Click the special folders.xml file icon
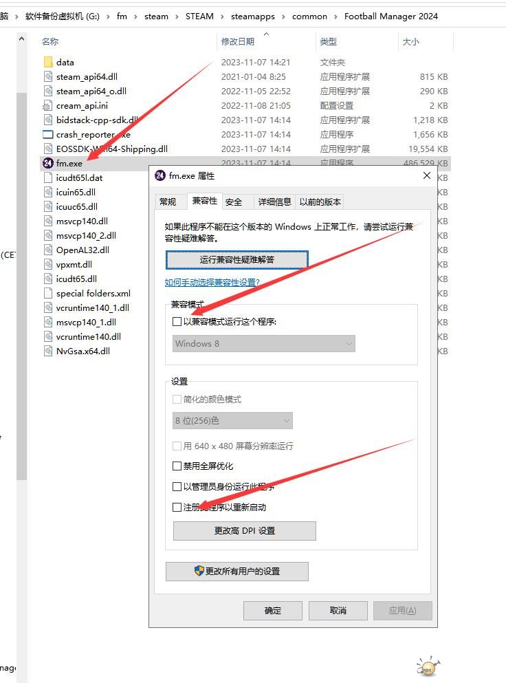The image size is (506, 683). (x=48, y=293)
